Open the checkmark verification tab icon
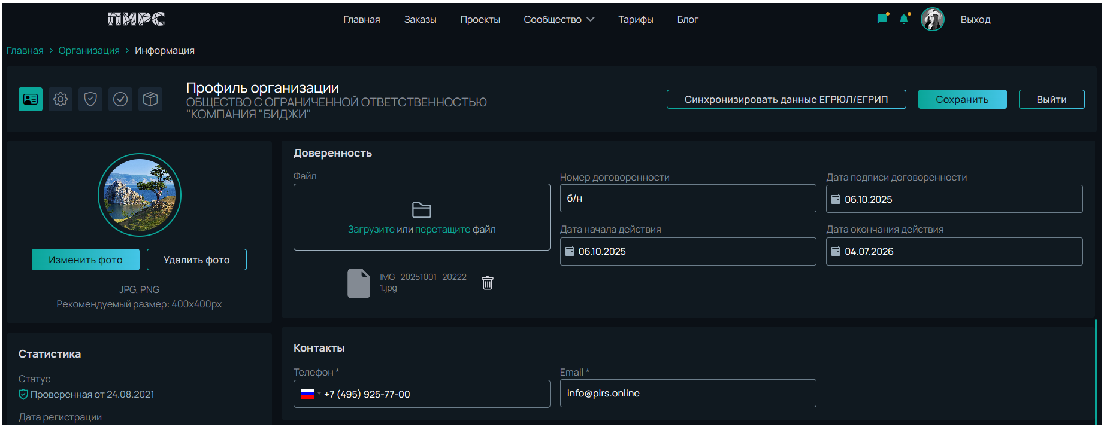The height and width of the screenshot is (427, 1104). (120, 99)
